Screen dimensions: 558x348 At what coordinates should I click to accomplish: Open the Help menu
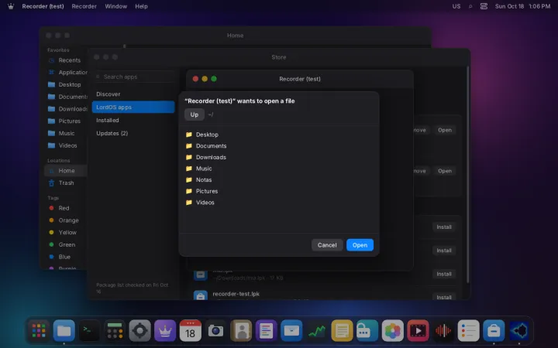coord(141,6)
